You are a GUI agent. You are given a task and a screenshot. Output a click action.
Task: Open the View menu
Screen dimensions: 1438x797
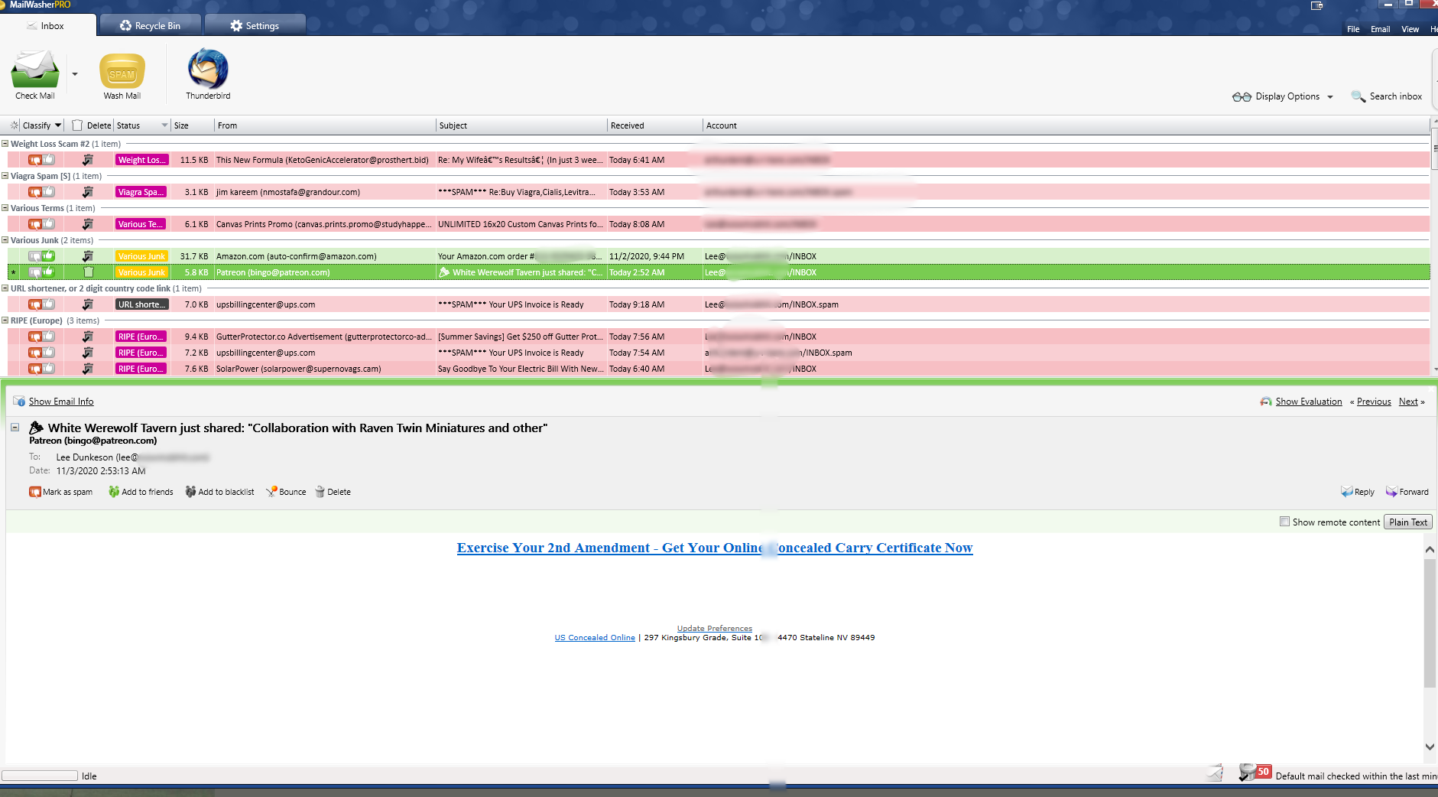coord(1410,29)
